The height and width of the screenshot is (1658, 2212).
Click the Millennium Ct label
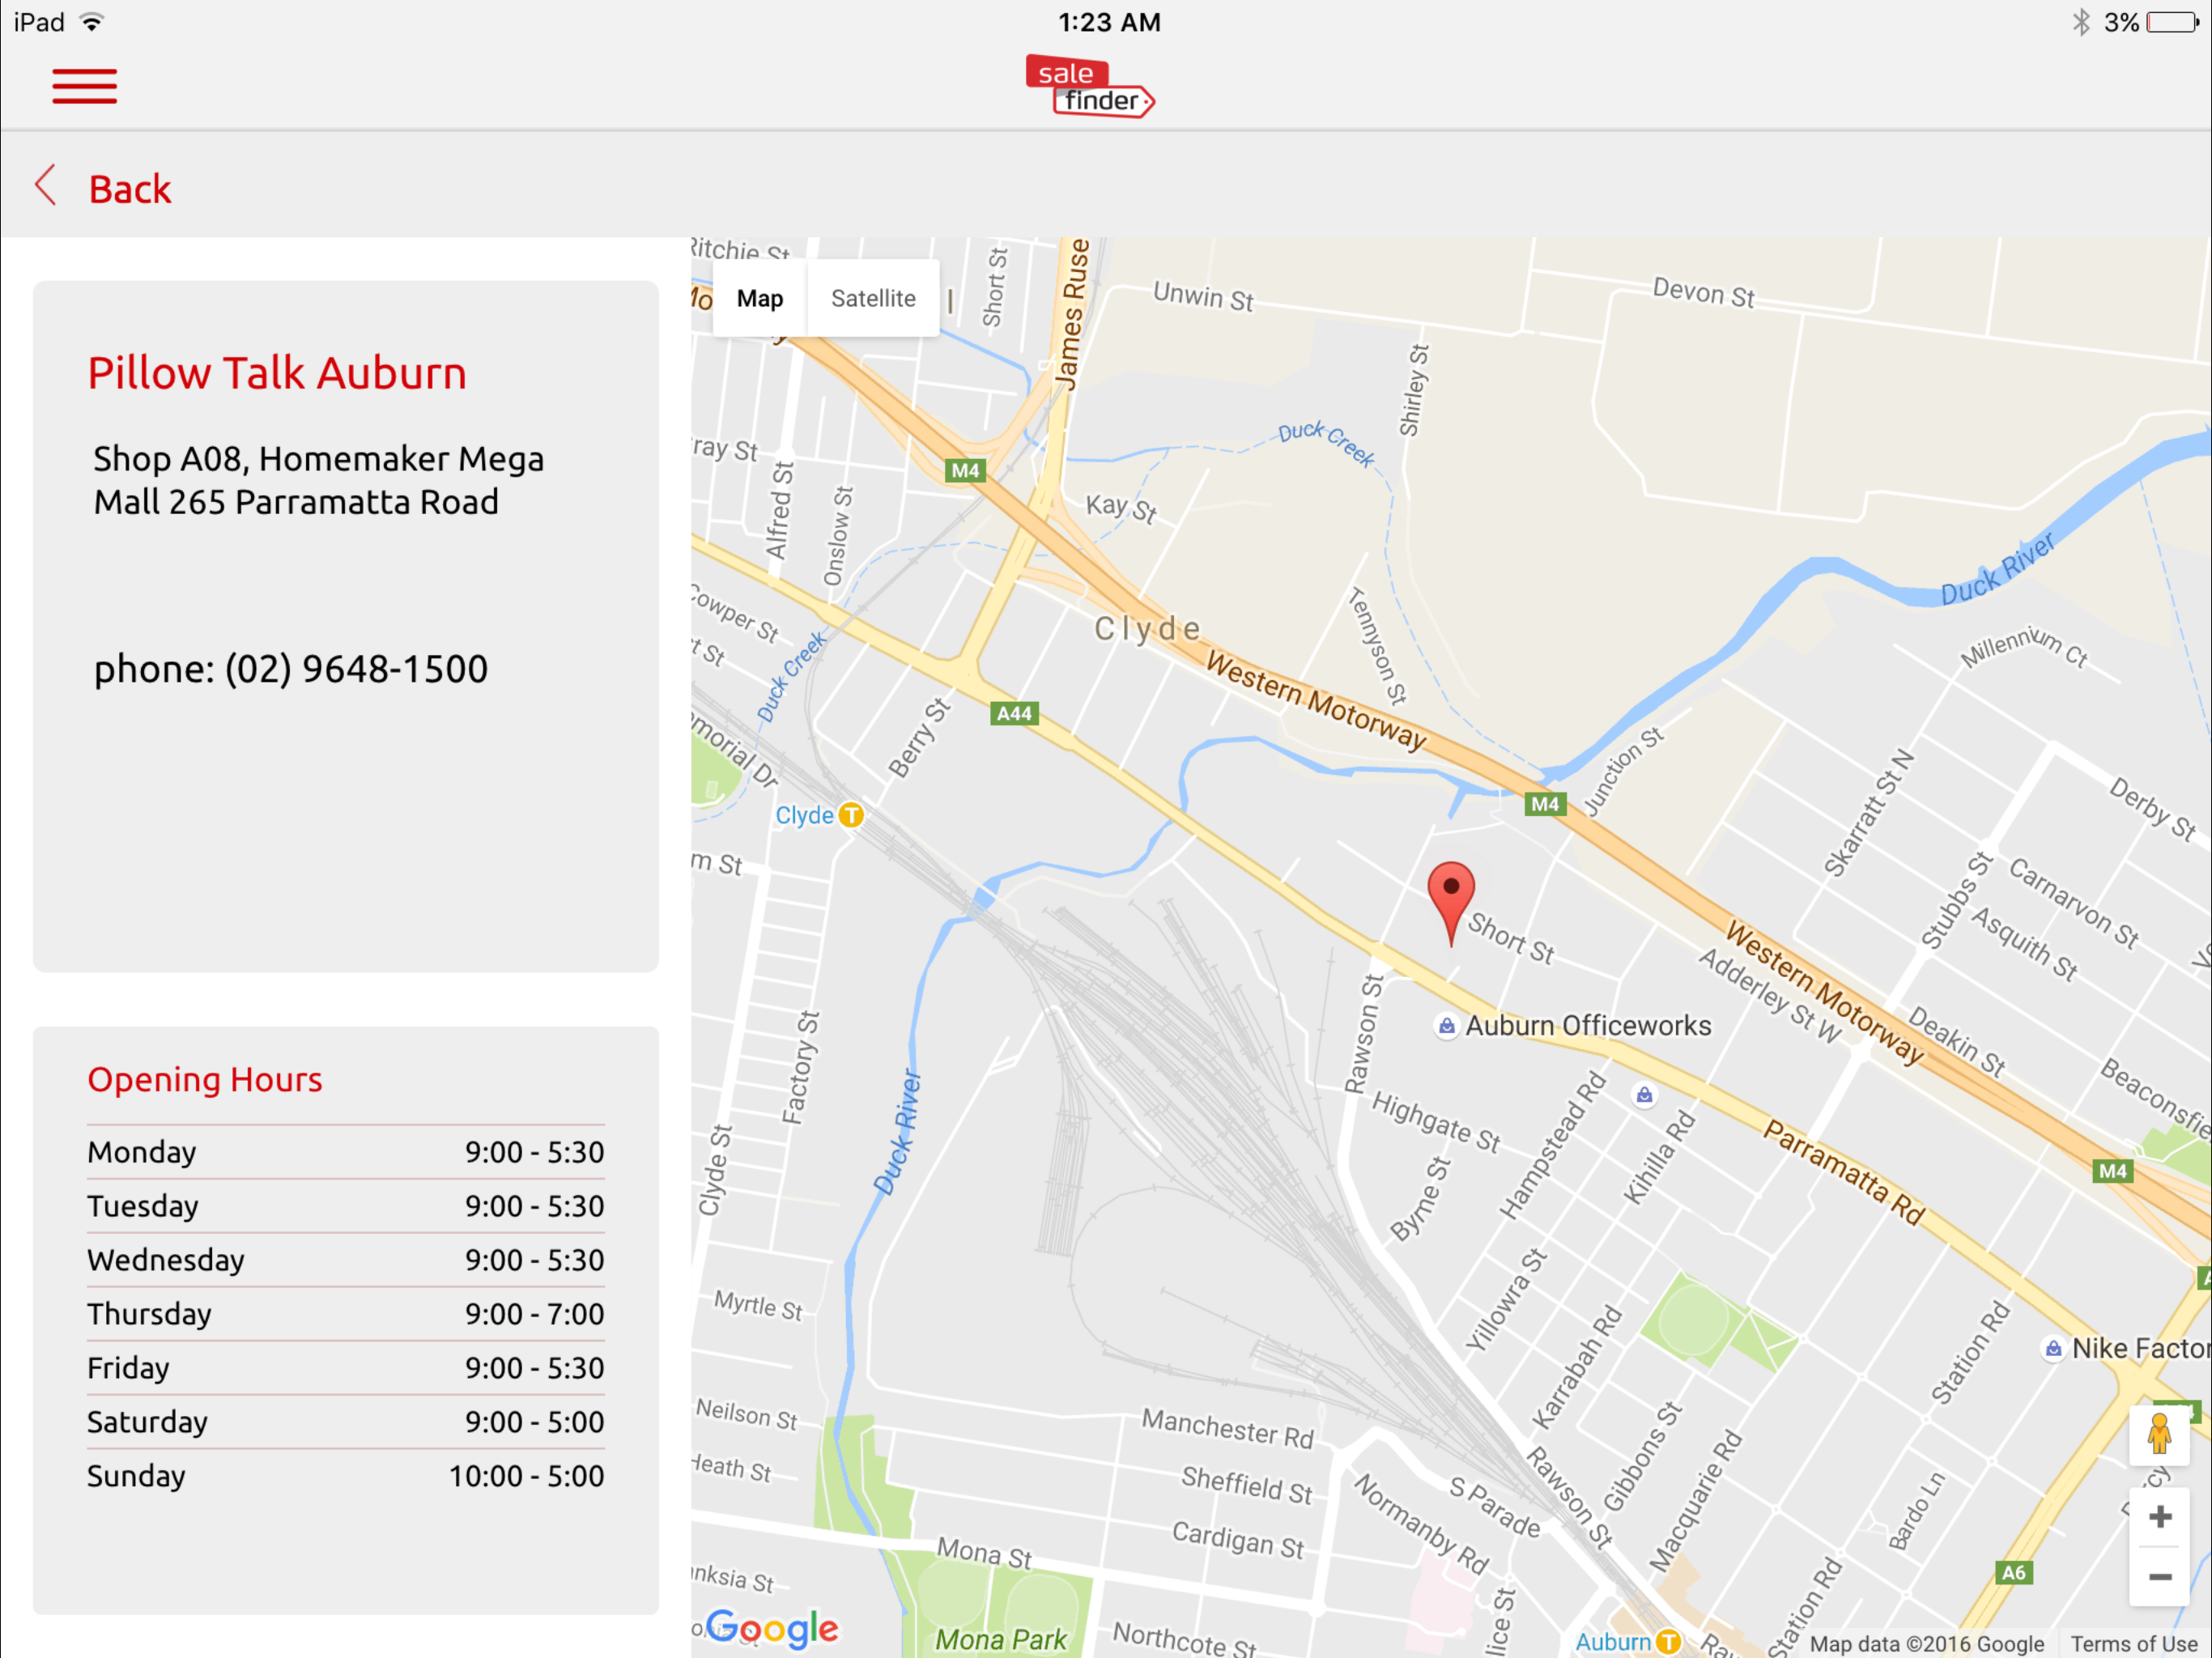pyautogui.click(x=2024, y=647)
